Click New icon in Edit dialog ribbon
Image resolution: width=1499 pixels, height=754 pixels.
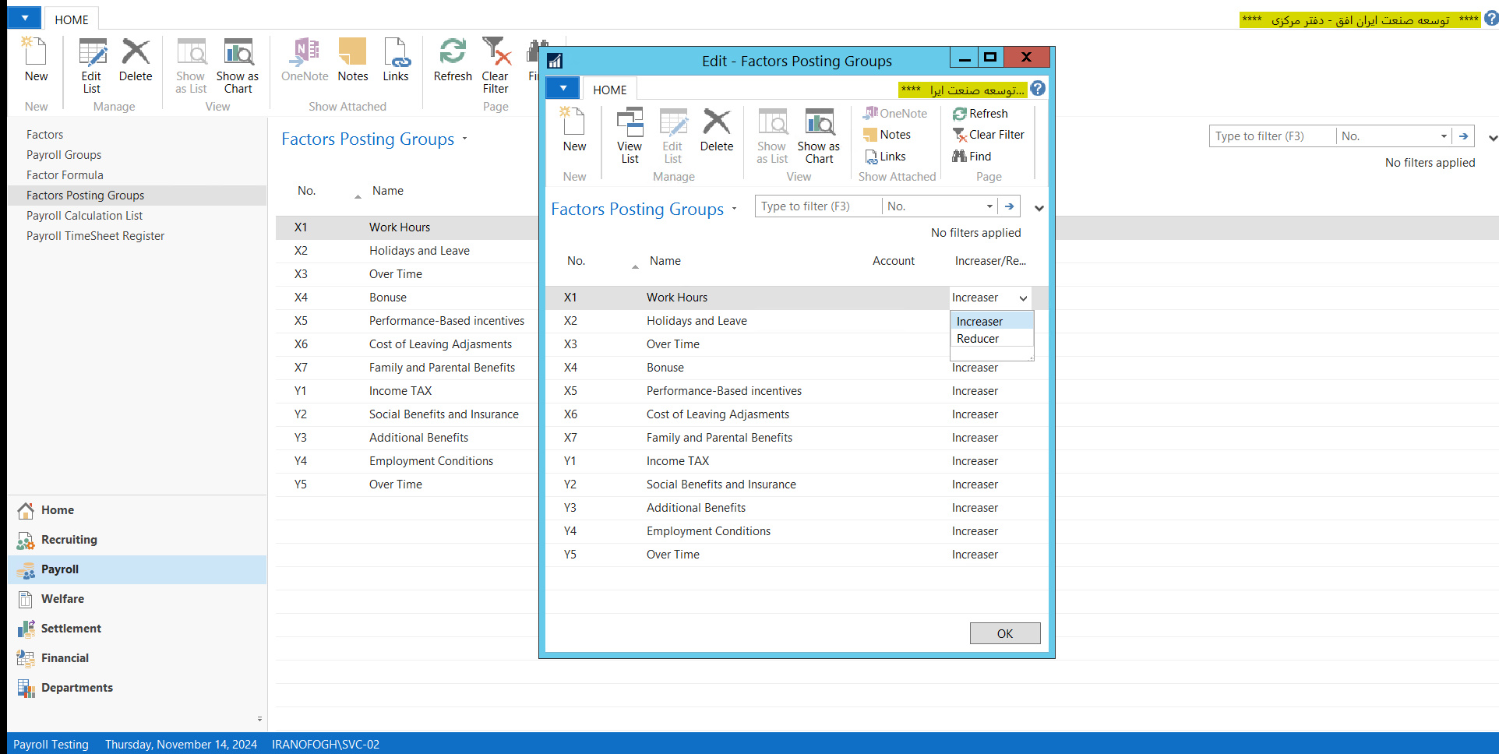click(574, 131)
